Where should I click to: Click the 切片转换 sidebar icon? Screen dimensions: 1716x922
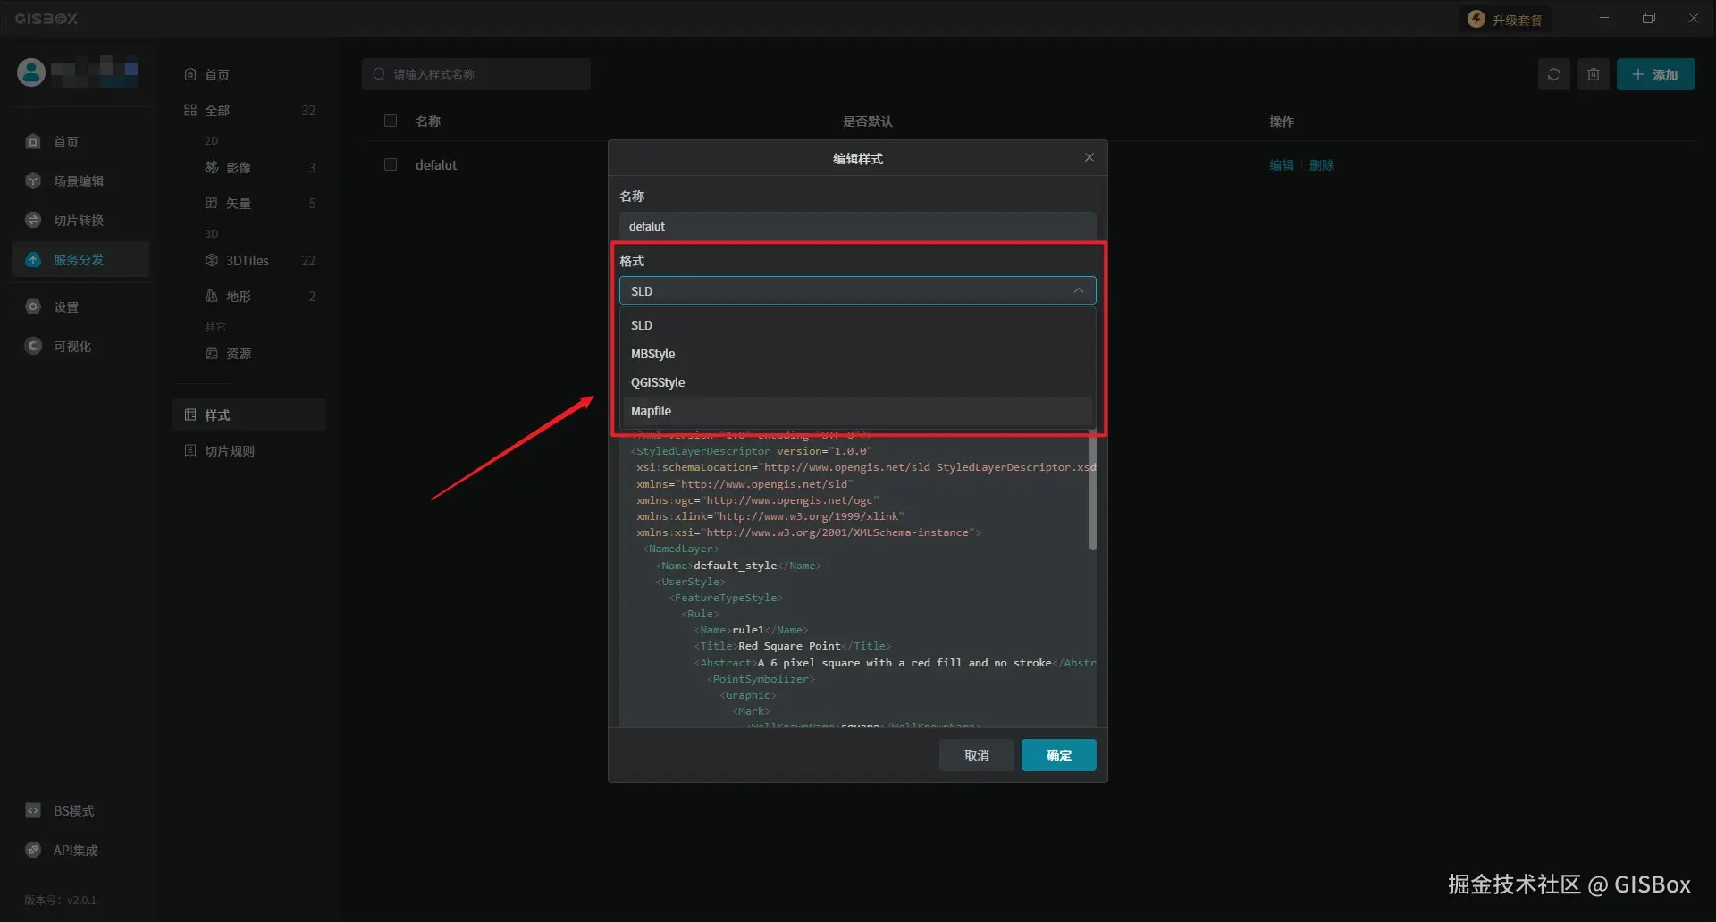[x=33, y=221]
